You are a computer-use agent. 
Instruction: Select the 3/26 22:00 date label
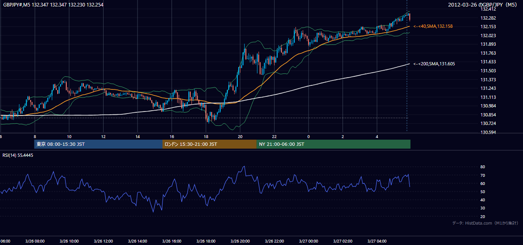point(274,241)
